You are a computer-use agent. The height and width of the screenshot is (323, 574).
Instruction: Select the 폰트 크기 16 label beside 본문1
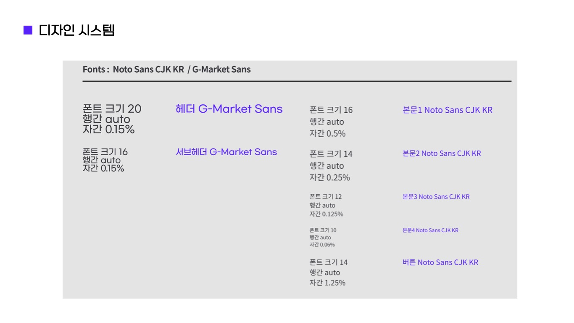(331, 110)
